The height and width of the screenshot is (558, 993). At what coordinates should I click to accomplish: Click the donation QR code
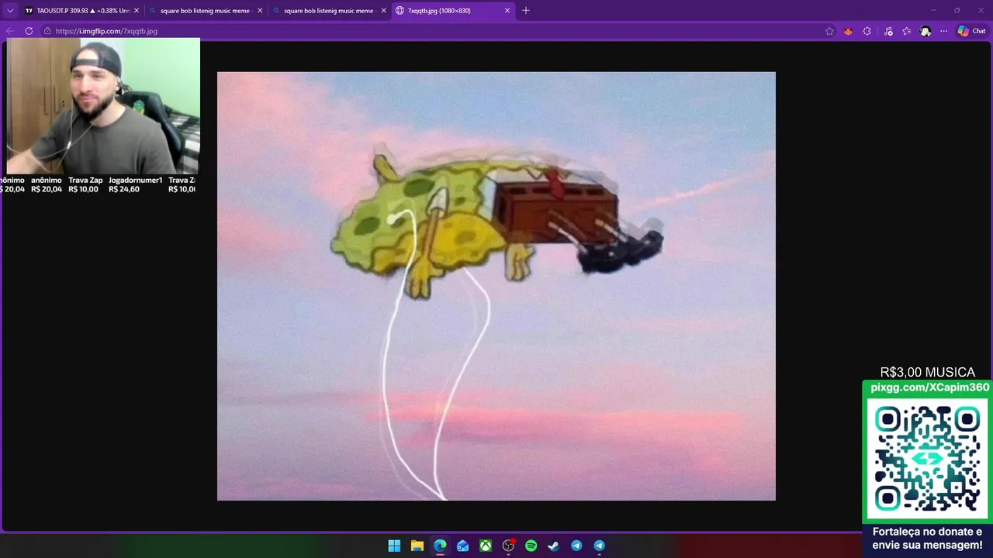coord(928,459)
